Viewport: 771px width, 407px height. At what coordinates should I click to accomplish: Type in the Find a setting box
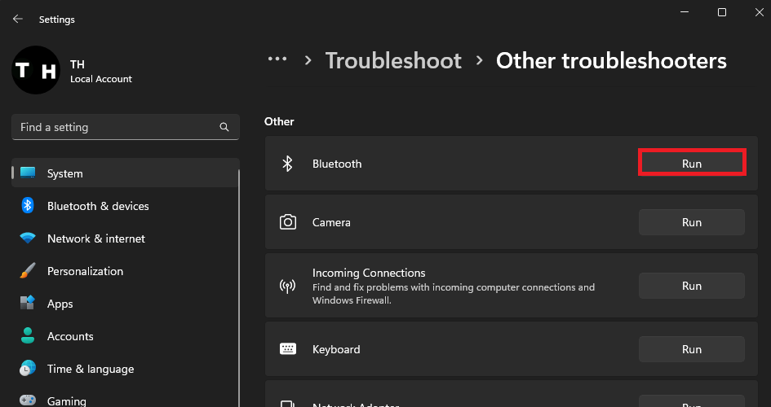point(114,127)
